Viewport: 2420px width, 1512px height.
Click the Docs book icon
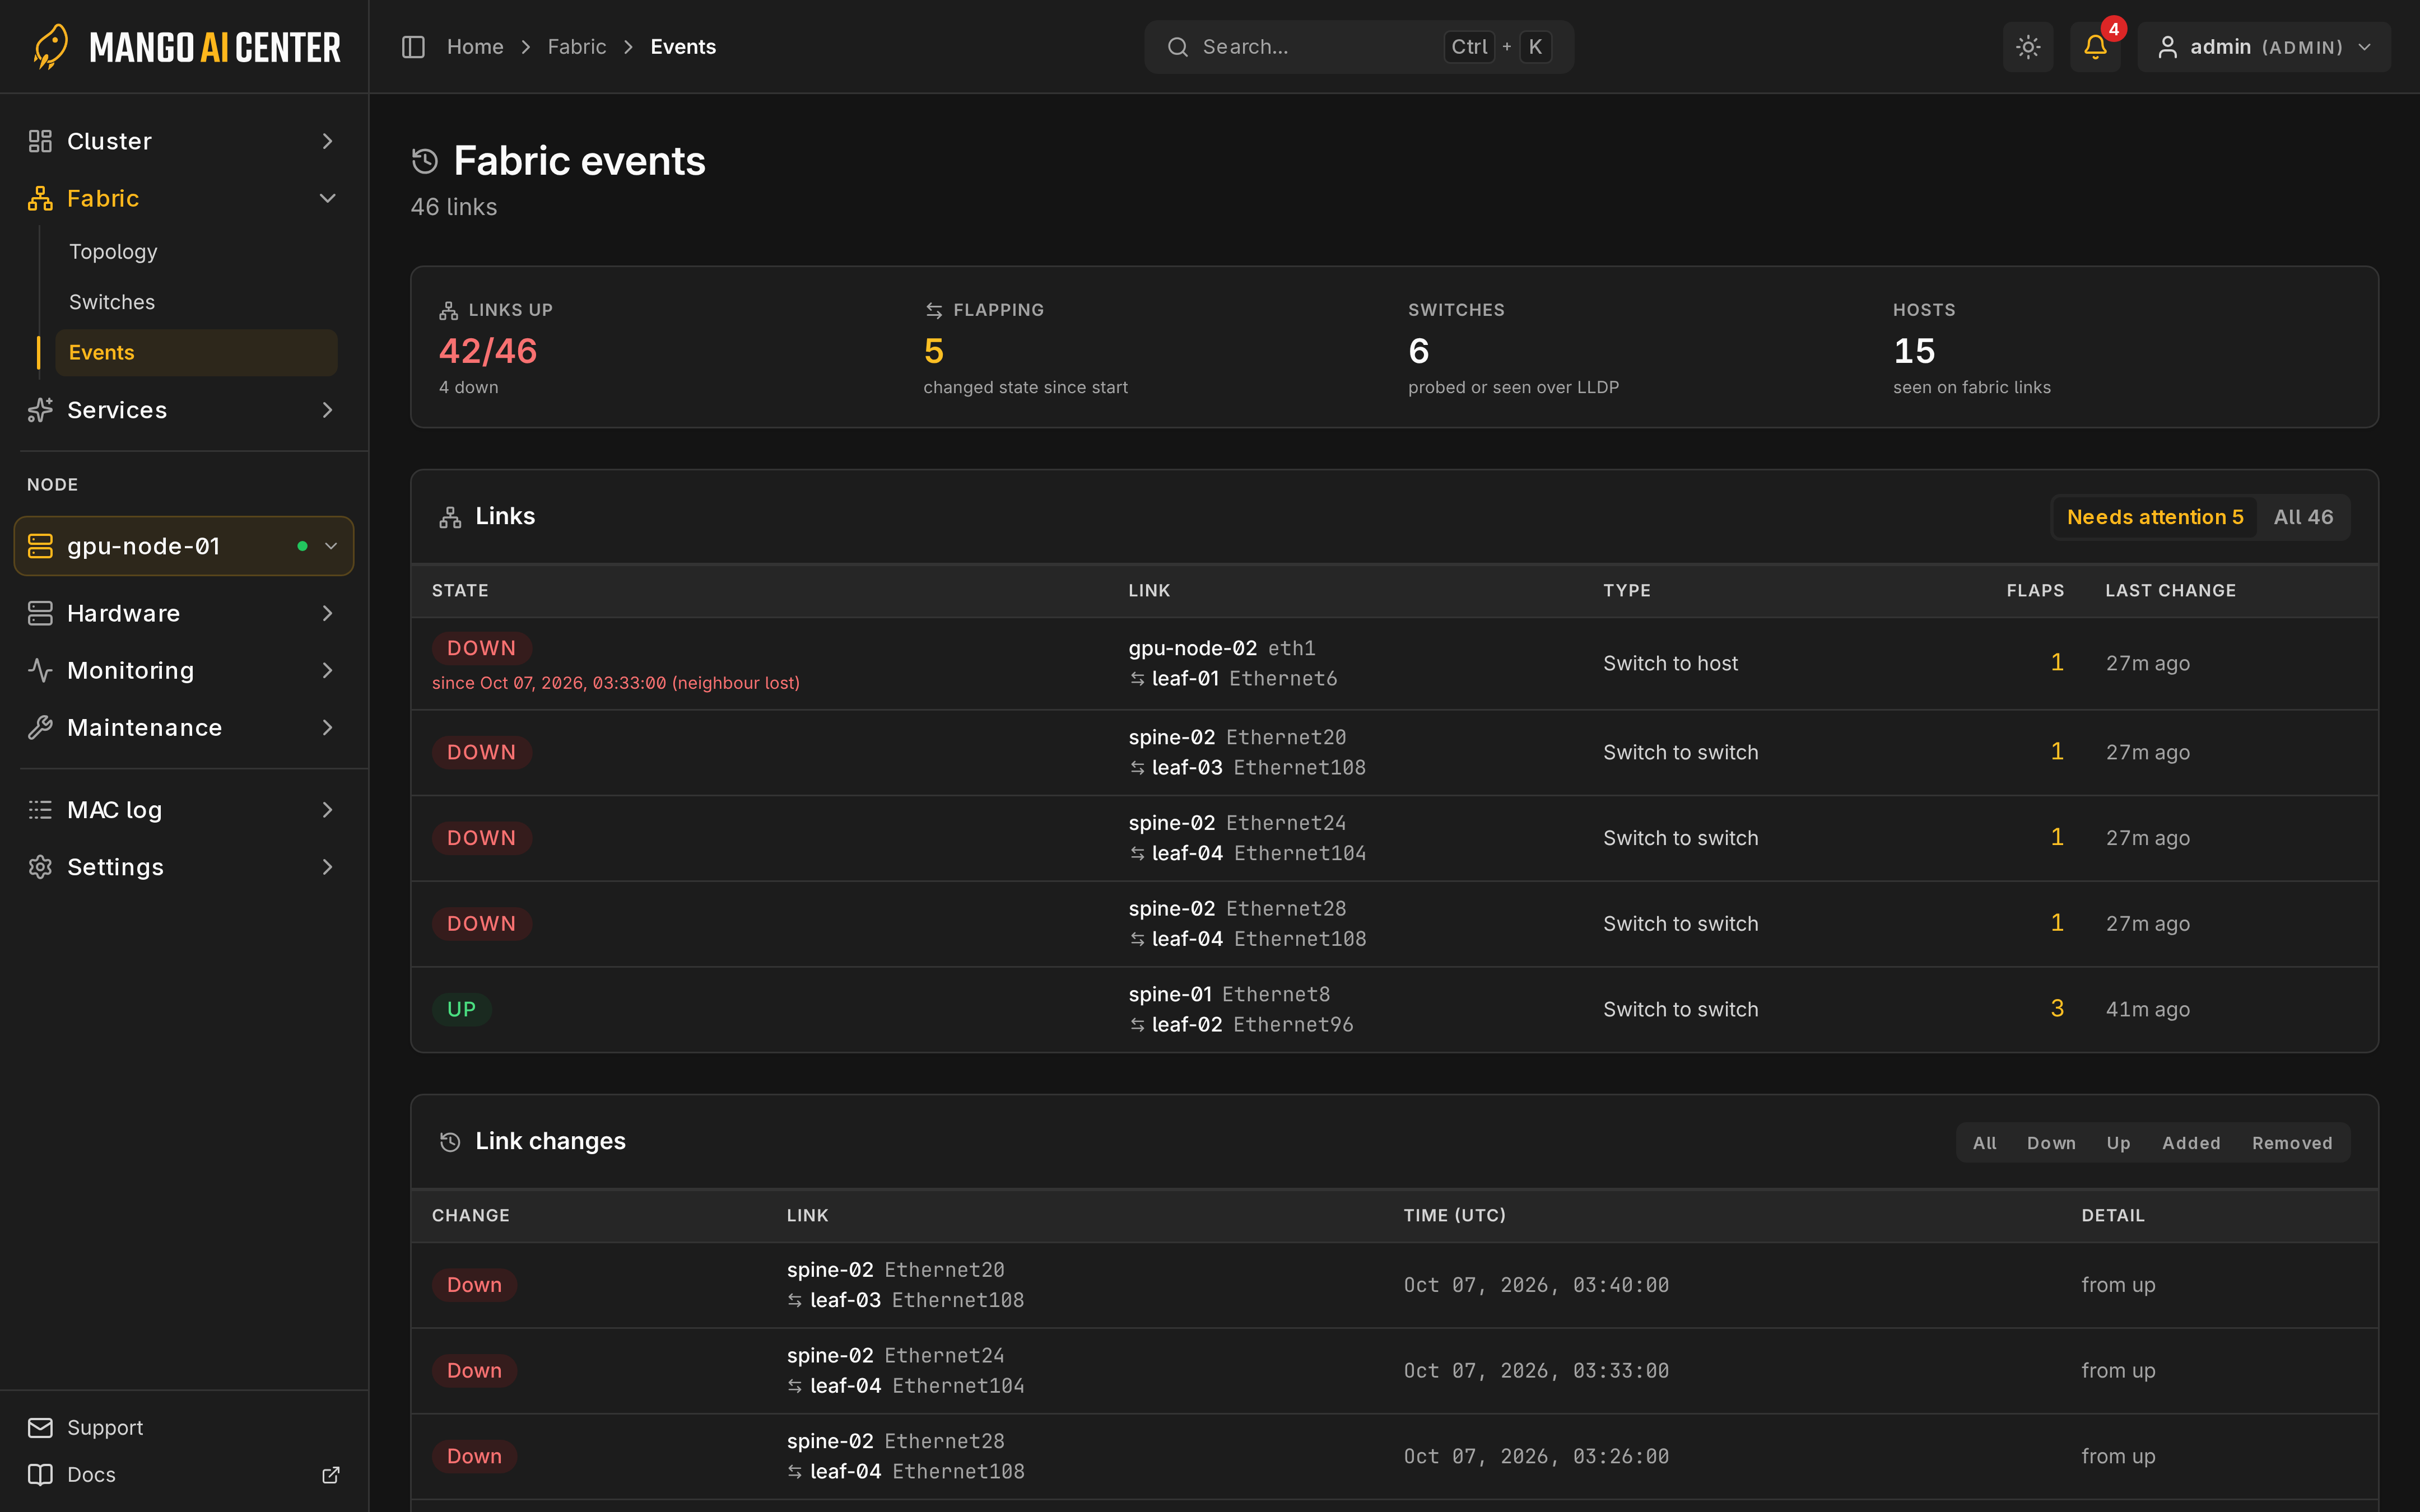tap(40, 1475)
